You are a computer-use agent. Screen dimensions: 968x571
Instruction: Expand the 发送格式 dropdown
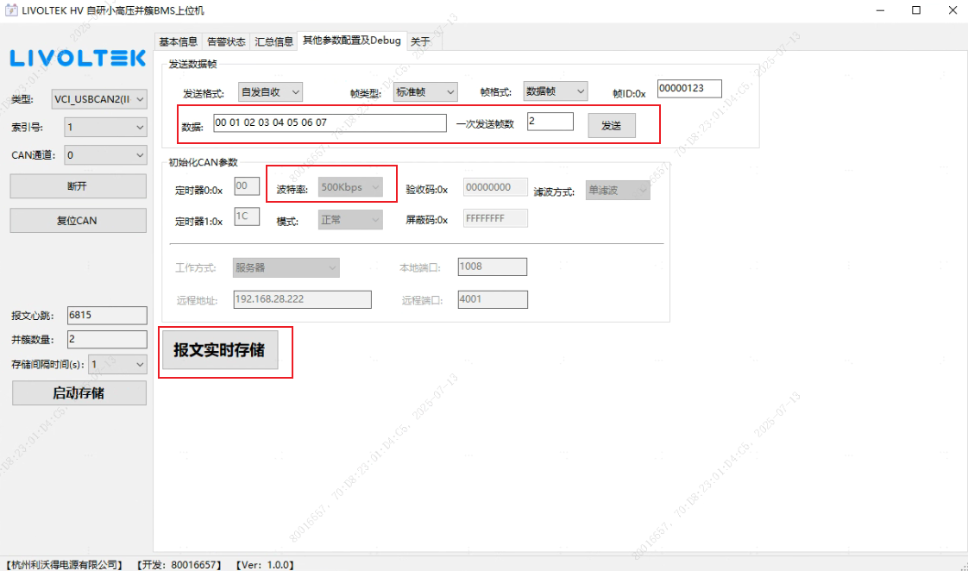pos(270,91)
